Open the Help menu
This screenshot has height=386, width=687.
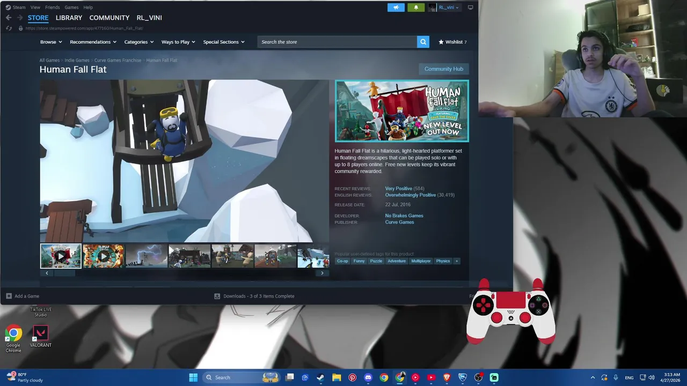click(x=88, y=8)
